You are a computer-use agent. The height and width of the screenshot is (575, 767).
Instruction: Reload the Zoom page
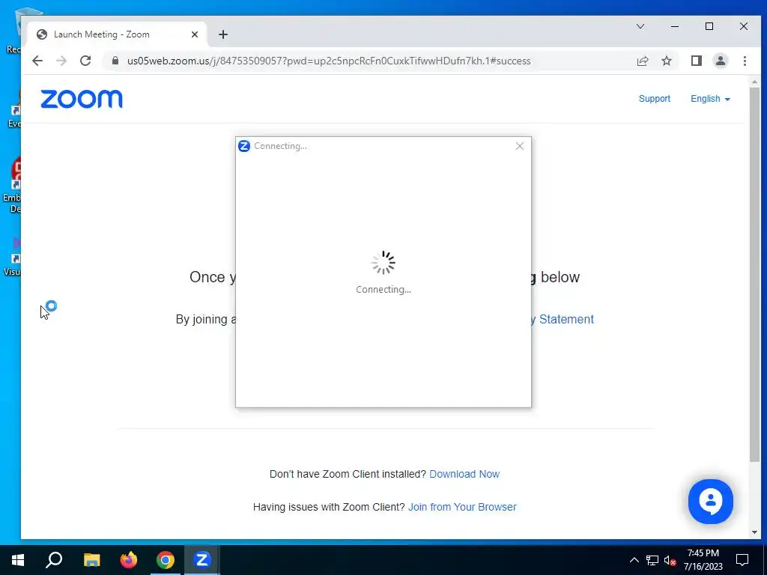[x=85, y=61]
